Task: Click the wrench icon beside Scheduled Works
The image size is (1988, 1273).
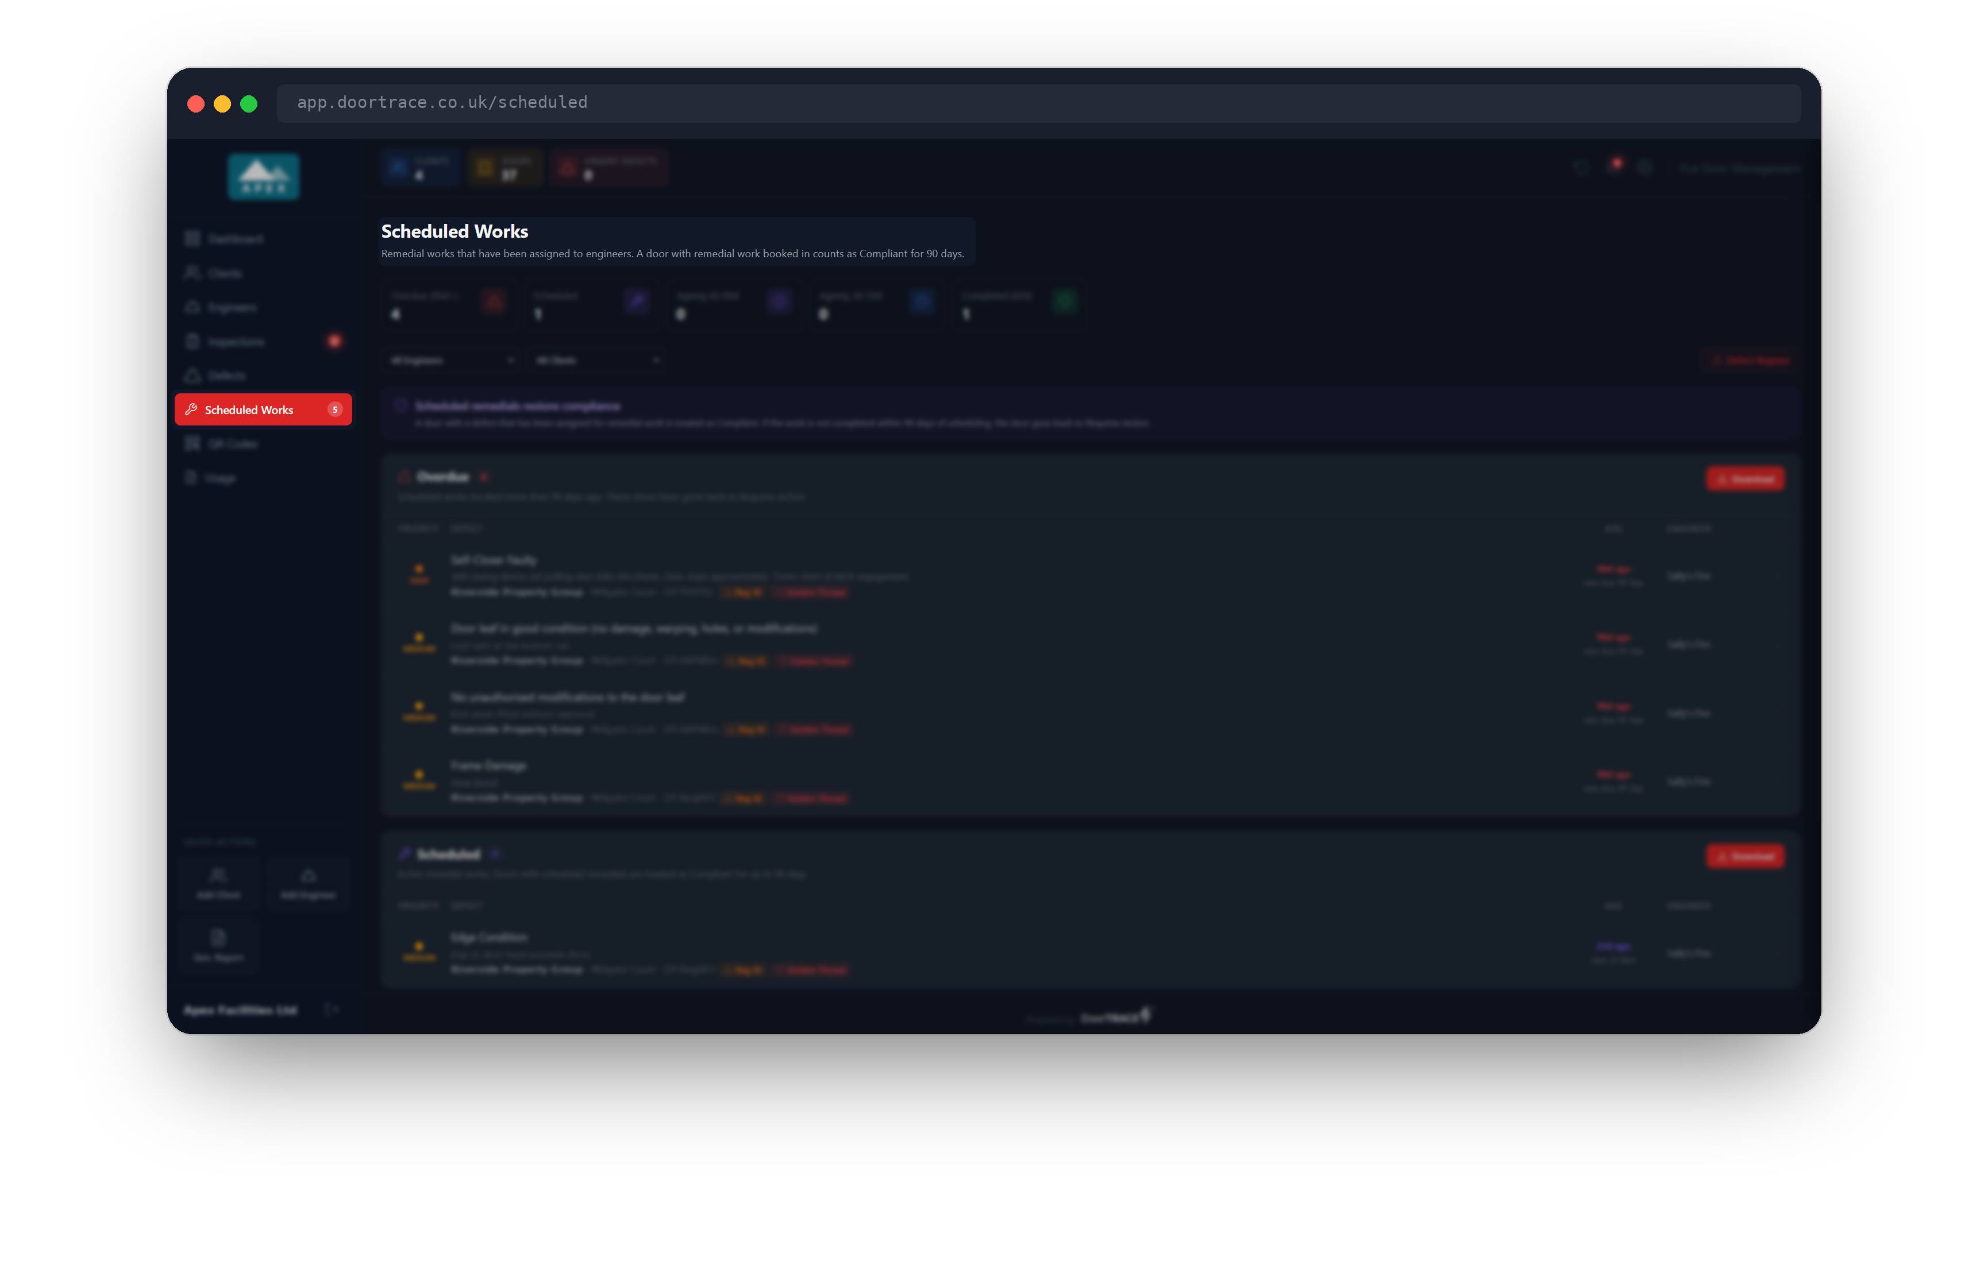Action: click(192, 409)
